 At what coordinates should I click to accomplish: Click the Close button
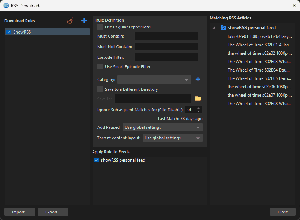point(282,212)
